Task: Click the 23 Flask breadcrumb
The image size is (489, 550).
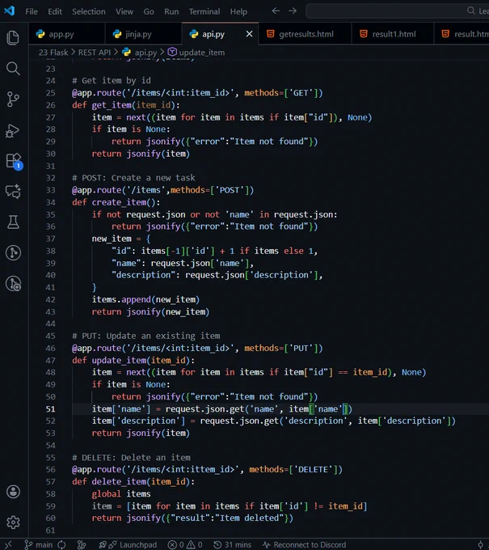Action: [53, 53]
